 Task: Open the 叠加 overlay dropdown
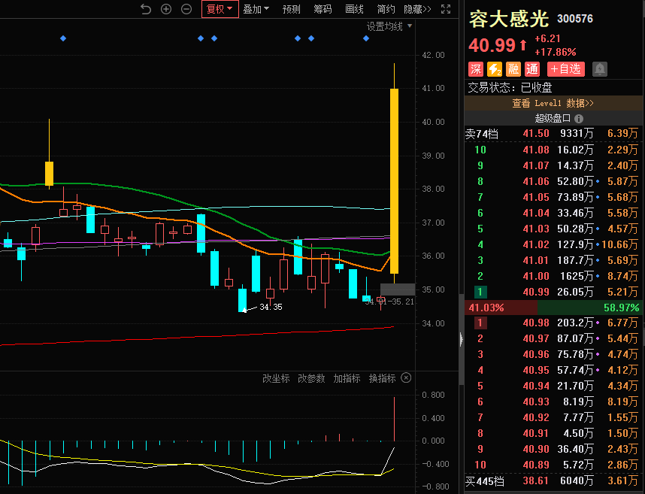[256, 9]
